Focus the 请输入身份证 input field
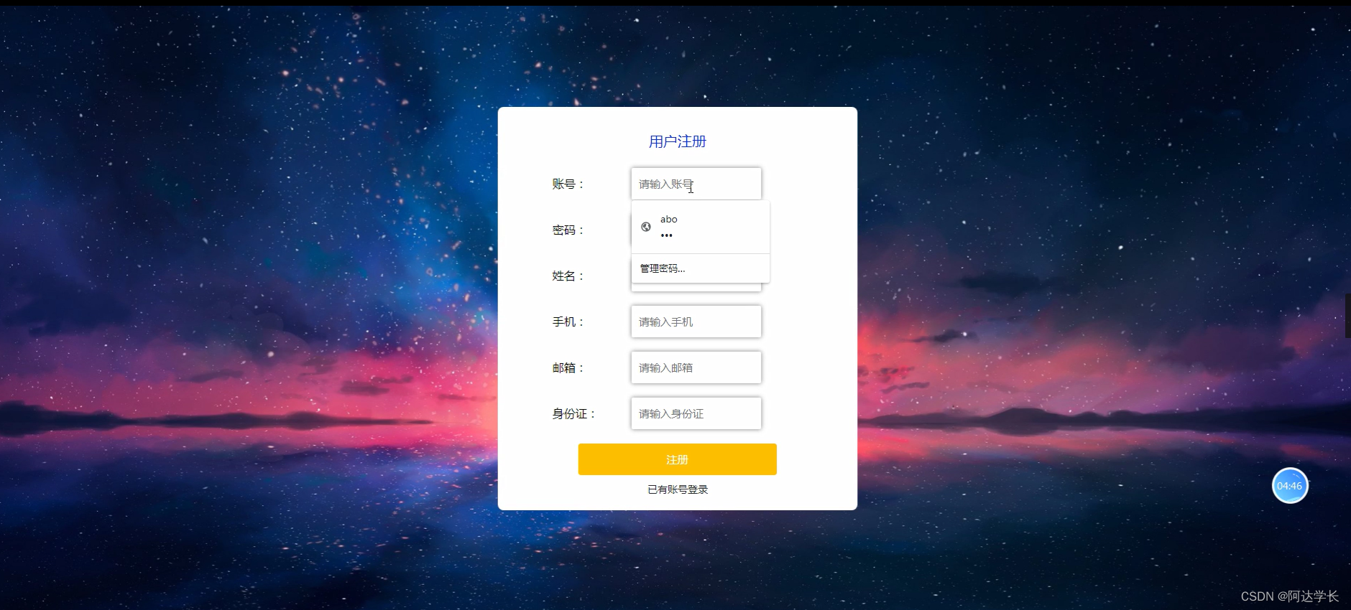The width and height of the screenshot is (1351, 610). (696, 413)
